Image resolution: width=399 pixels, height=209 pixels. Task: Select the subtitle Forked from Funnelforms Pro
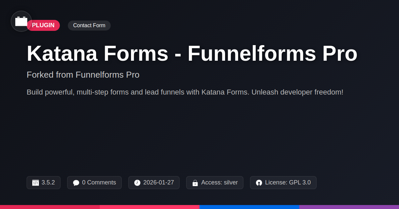click(x=83, y=75)
